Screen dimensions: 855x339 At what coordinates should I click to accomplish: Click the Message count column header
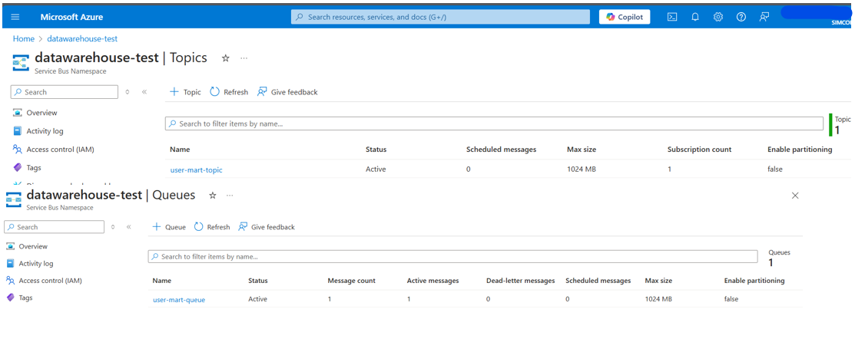[x=351, y=281]
